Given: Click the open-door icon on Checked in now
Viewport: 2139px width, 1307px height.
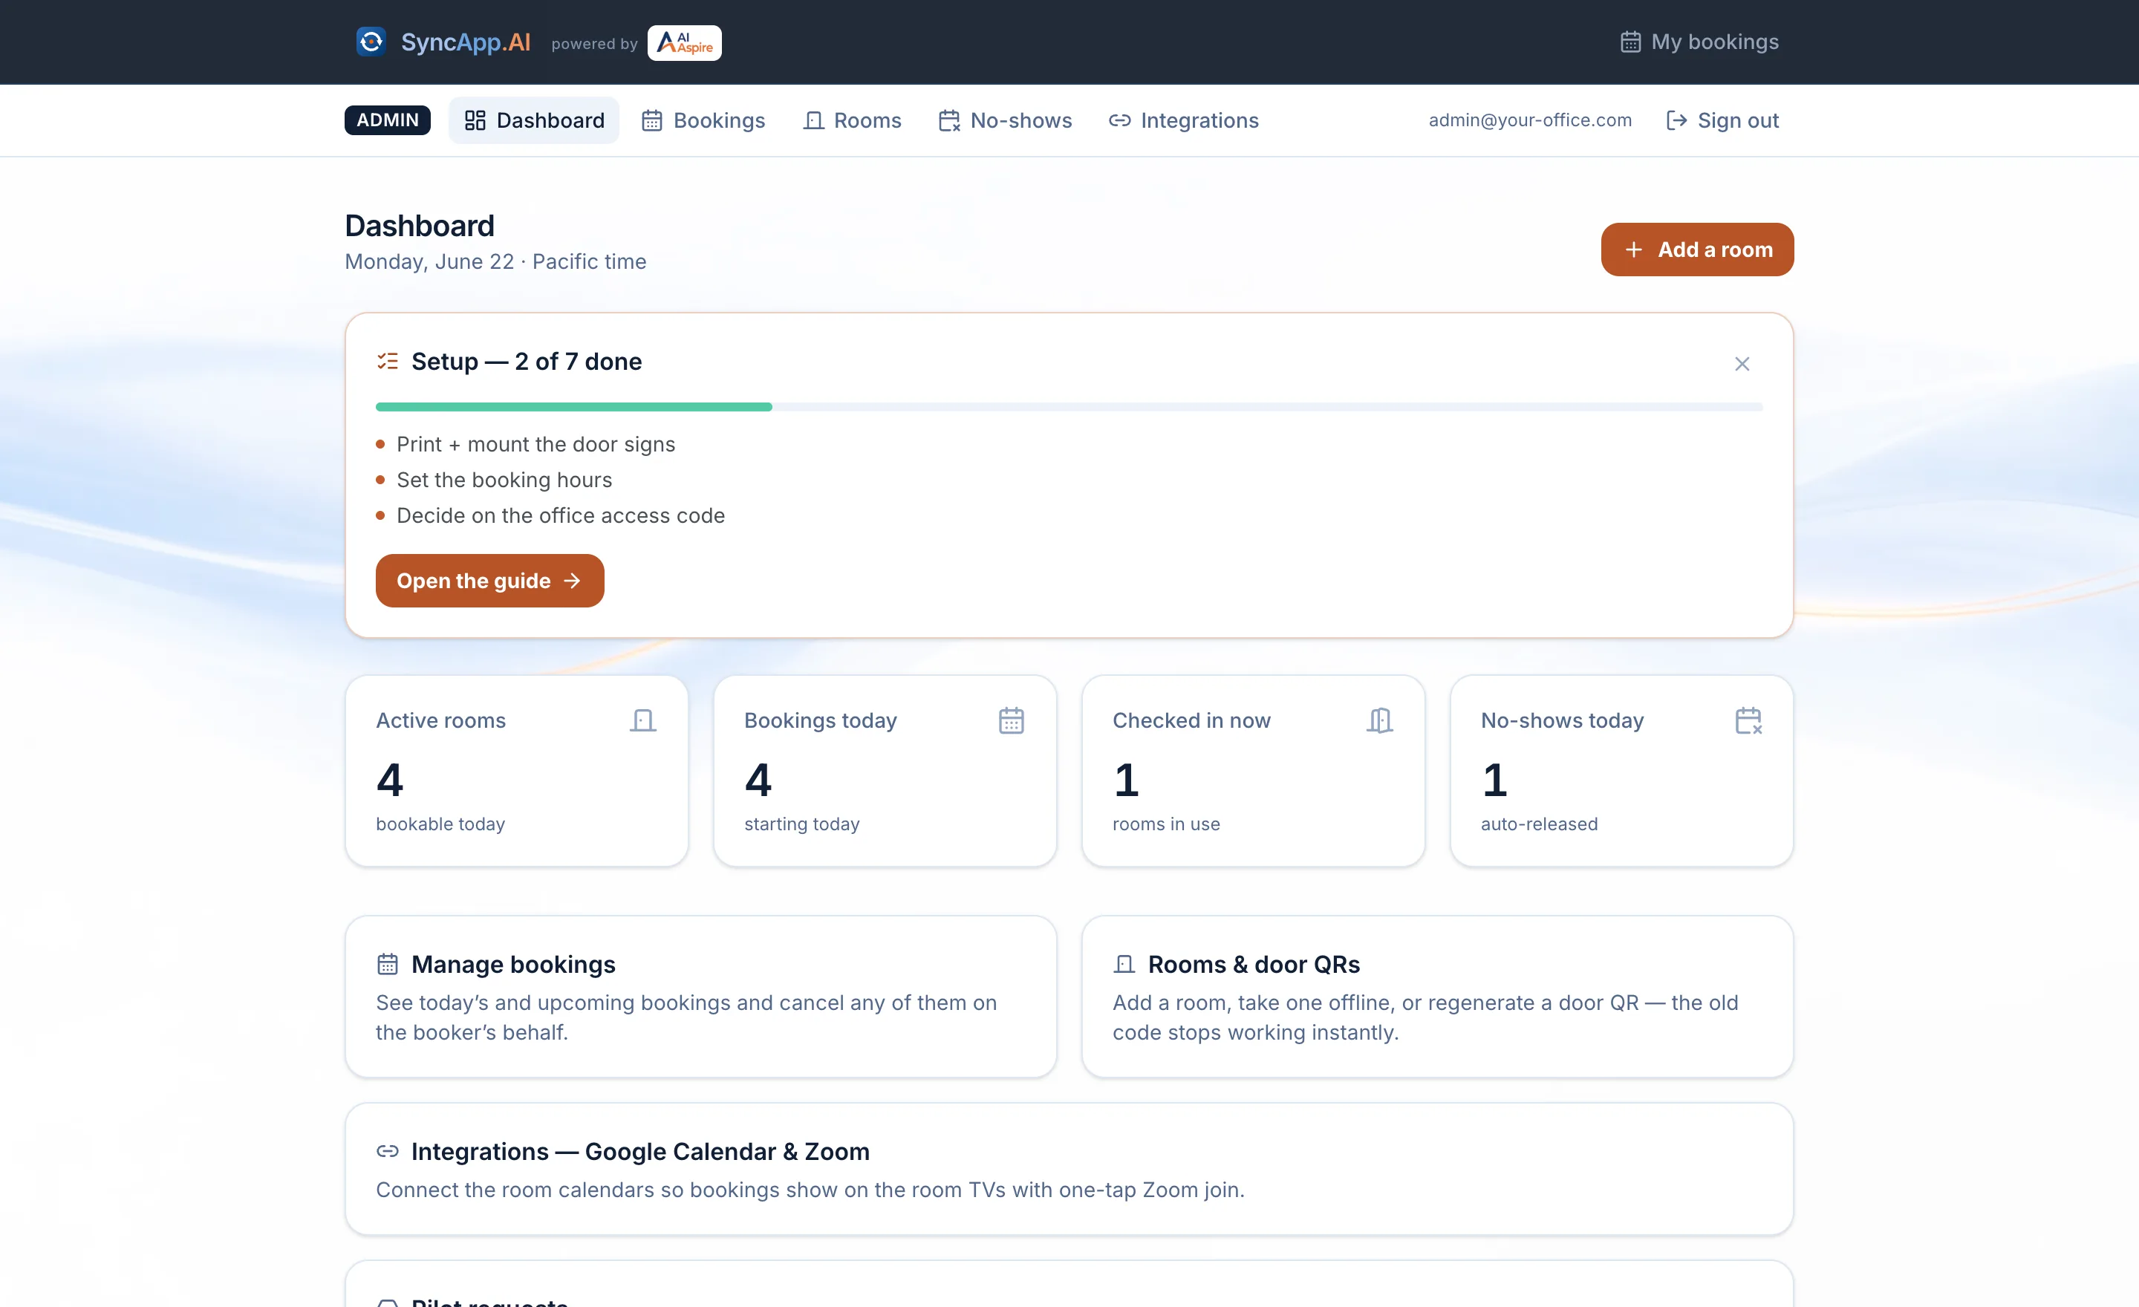Looking at the screenshot, I should (1379, 720).
